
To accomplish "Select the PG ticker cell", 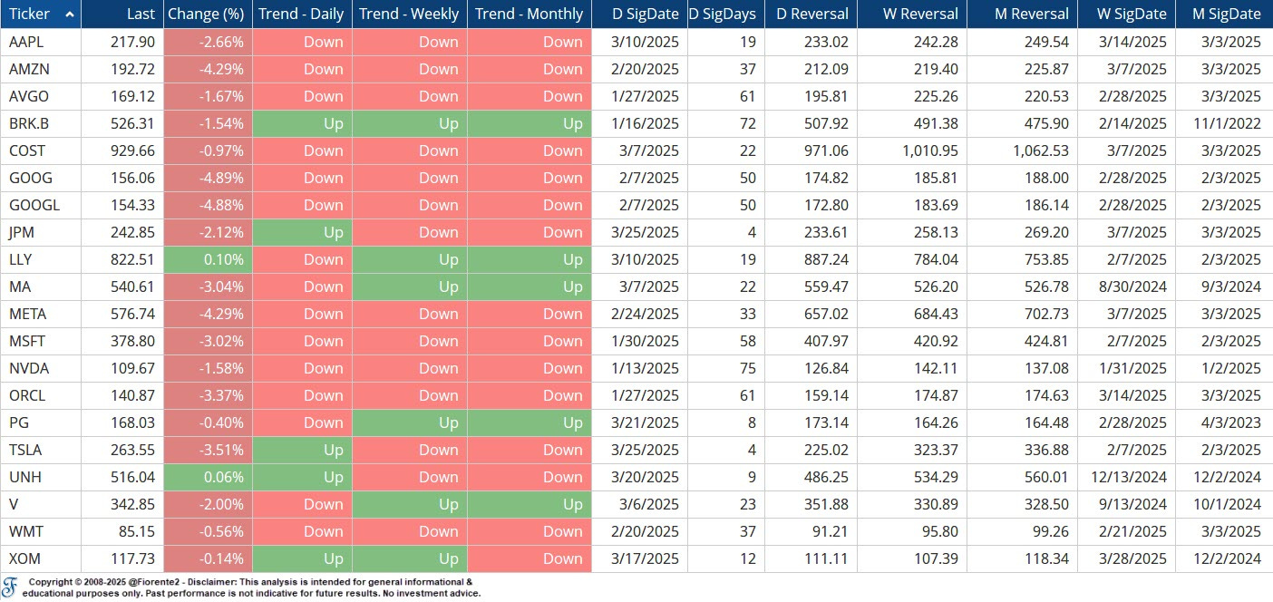I will 41,422.
